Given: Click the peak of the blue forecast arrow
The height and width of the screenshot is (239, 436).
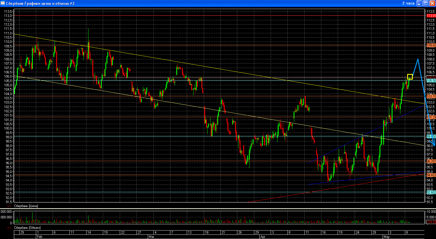Looking at the screenshot, I should [x=418, y=59].
